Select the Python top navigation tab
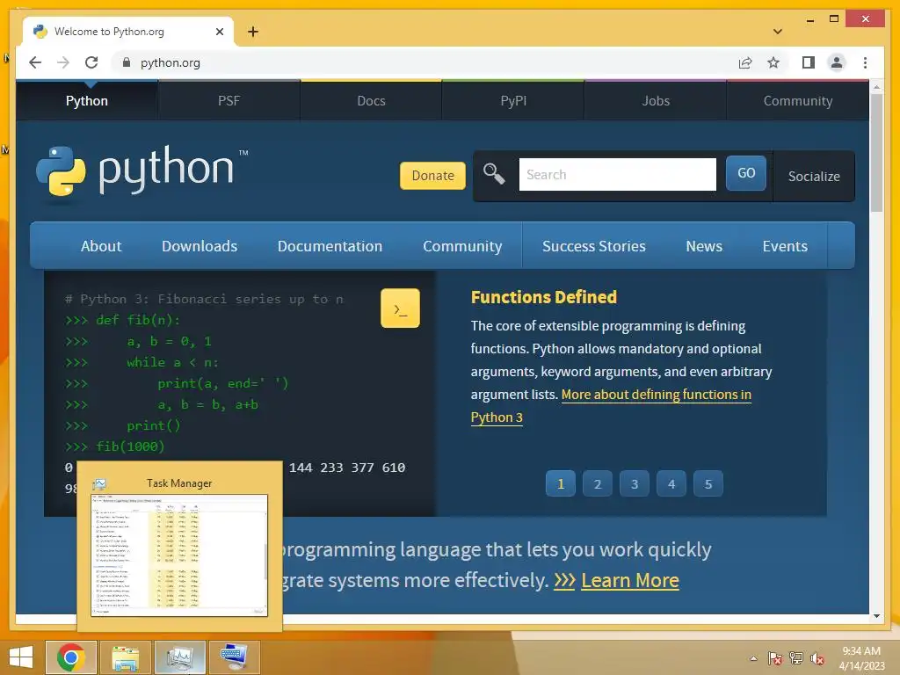 (87, 100)
